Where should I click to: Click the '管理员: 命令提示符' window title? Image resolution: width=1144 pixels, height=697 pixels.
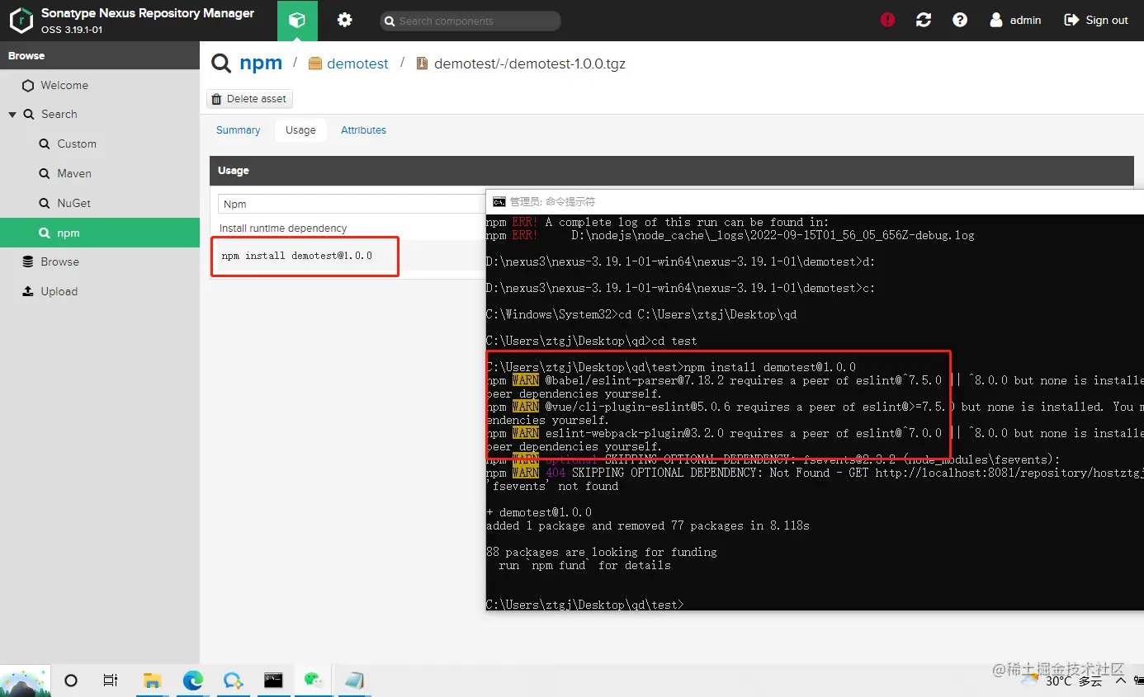[552, 201]
